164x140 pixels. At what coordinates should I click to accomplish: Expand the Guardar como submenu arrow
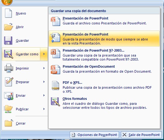tap(44, 54)
